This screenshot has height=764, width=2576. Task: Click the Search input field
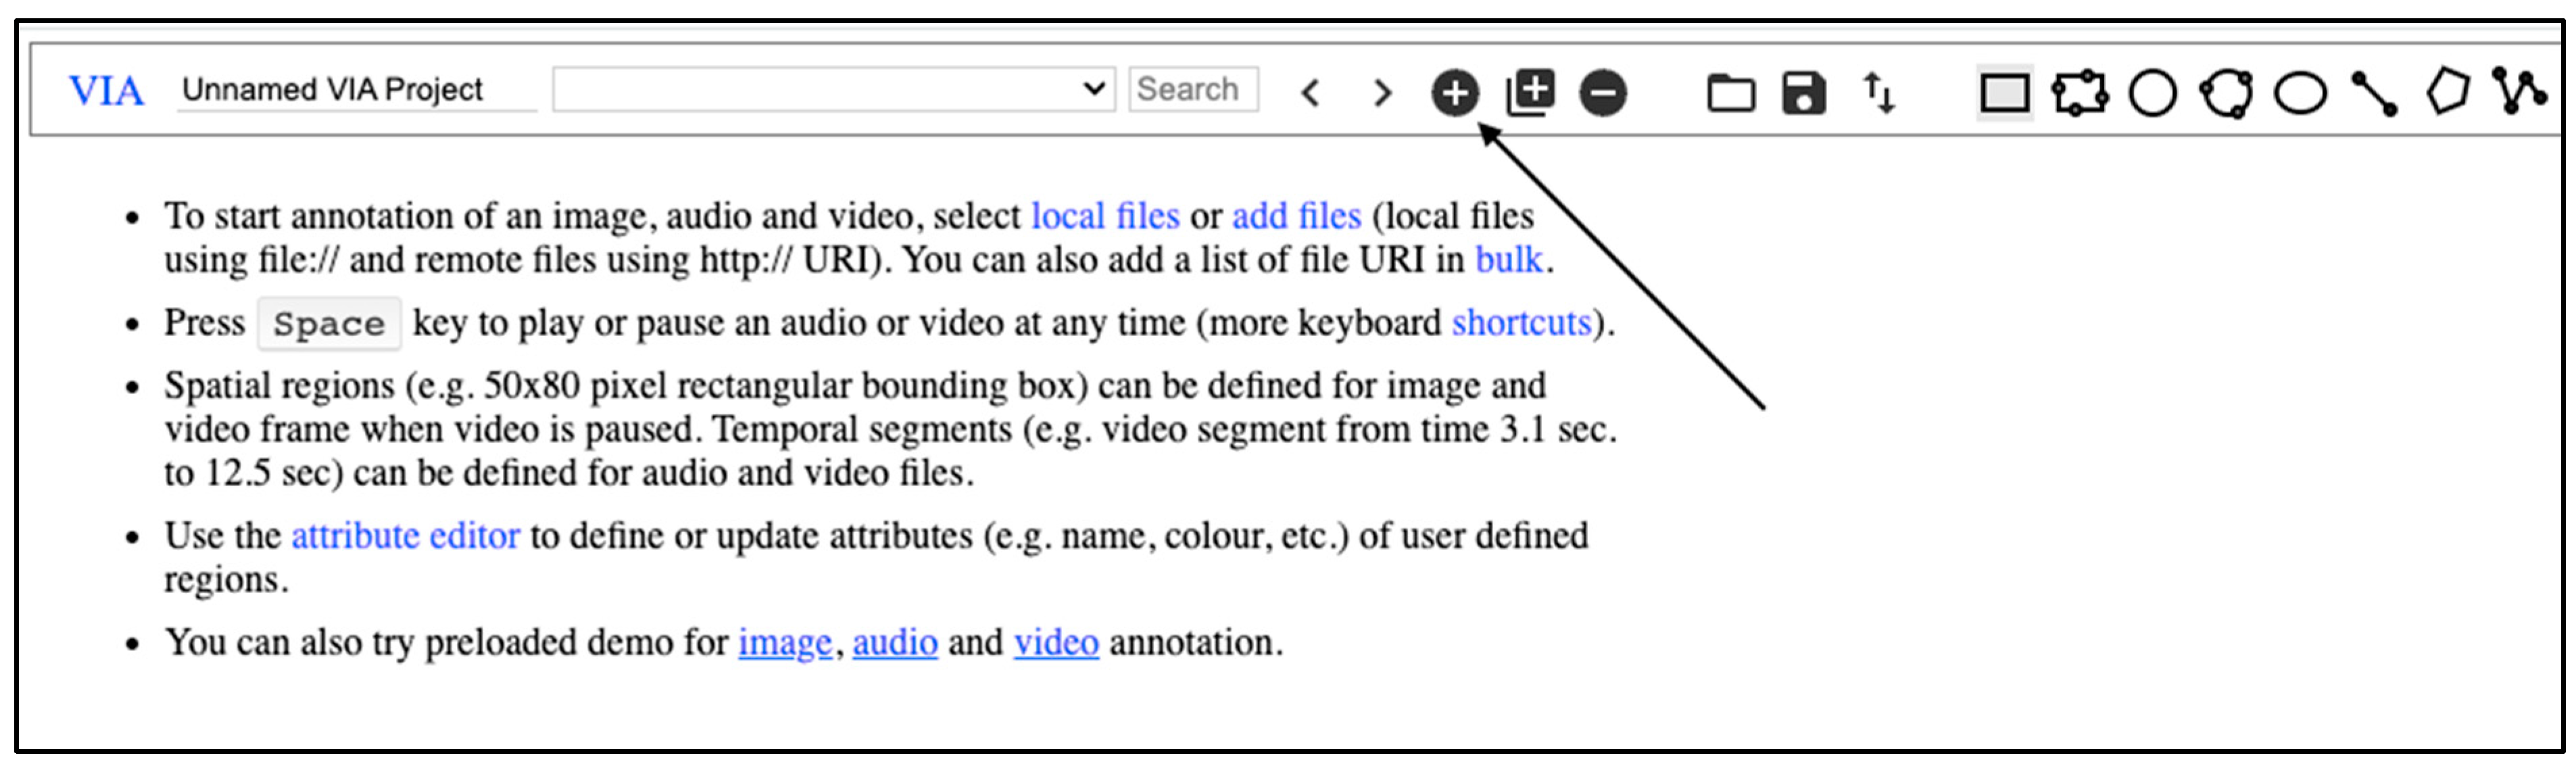[1192, 90]
